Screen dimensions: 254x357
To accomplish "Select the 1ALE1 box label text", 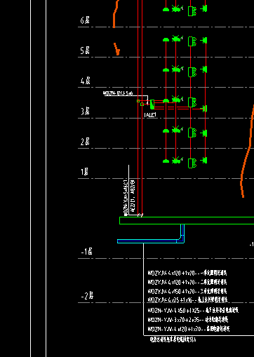I will point(150,115).
